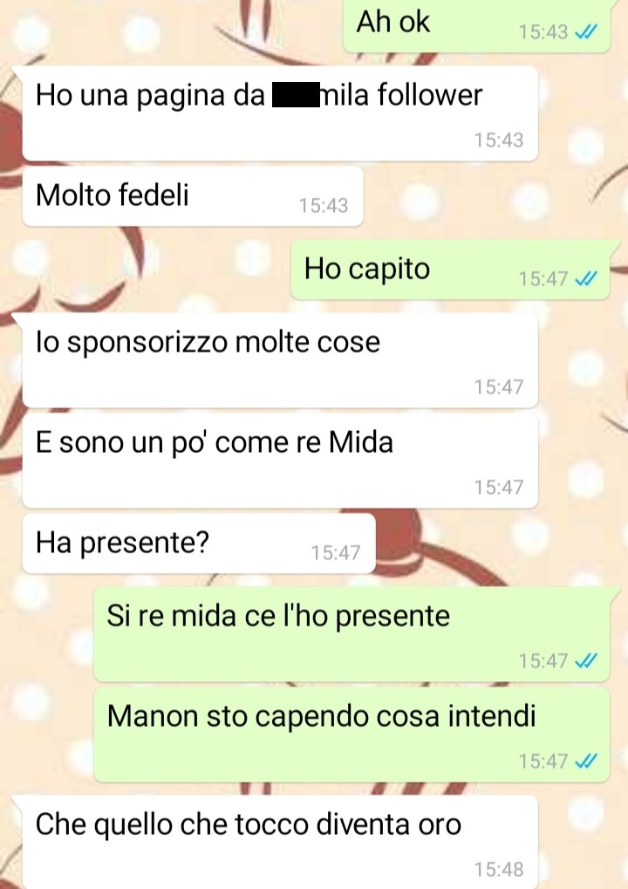This screenshot has width=628, height=889.
Task: Select the 'E sono un po' come re Mida' message
Action: (x=280, y=461)
